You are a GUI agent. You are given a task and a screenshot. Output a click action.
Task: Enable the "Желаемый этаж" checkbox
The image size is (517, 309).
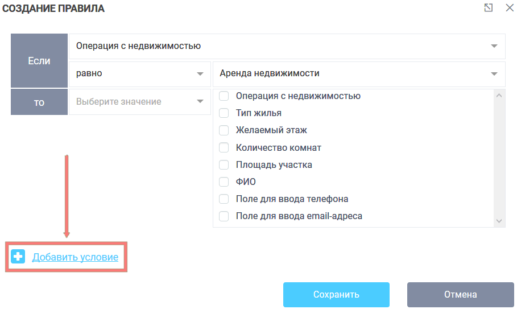(224, 130)
